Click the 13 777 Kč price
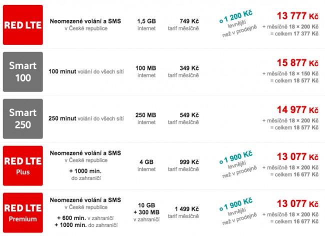Image resolution: width=325 pixels, height=236 pixels. tap(297, 16)
